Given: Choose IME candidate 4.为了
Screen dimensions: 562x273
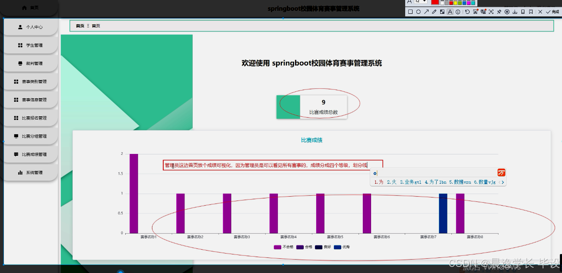Looking at the screenshot, I should 435,182.
